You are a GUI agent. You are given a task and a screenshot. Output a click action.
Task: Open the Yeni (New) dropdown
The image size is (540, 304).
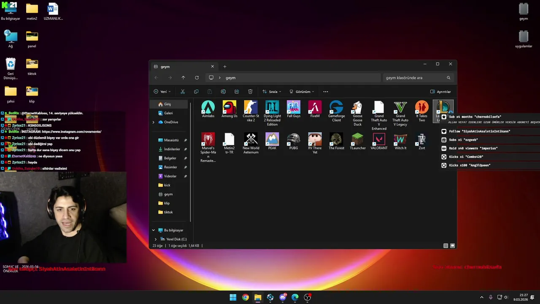click(x=162, y=92)
